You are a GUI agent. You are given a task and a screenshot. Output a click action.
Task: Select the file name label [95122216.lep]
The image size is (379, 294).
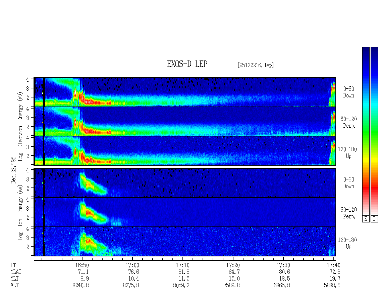[256, 65]
